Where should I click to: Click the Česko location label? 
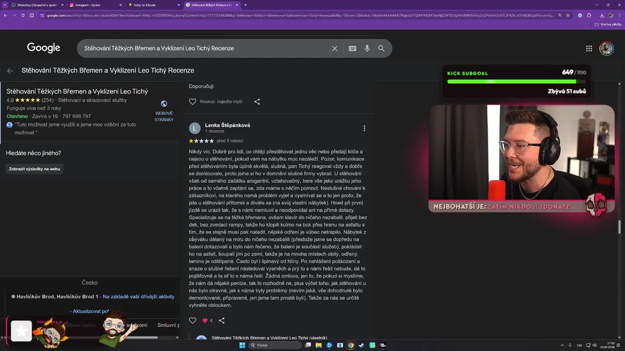pyautogui.click(x=90, y=283)
